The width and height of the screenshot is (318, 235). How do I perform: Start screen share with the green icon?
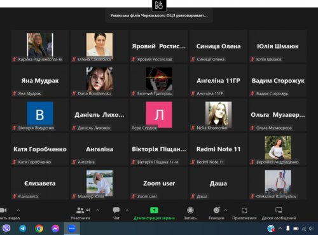(x=154, y=210)
